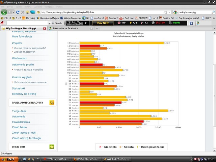Open the toolbar search combo box dropdown
Viewport: 216px width, 162px height.
click(x=50, y=23)
